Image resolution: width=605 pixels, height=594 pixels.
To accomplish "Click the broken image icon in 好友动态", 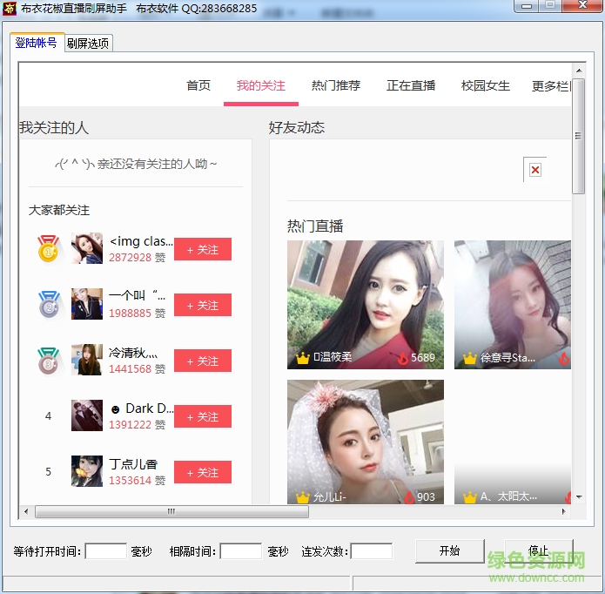I will tap(534, 170).
